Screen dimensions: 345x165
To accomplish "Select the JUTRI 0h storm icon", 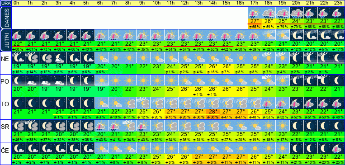I will [x=18, y=35].
